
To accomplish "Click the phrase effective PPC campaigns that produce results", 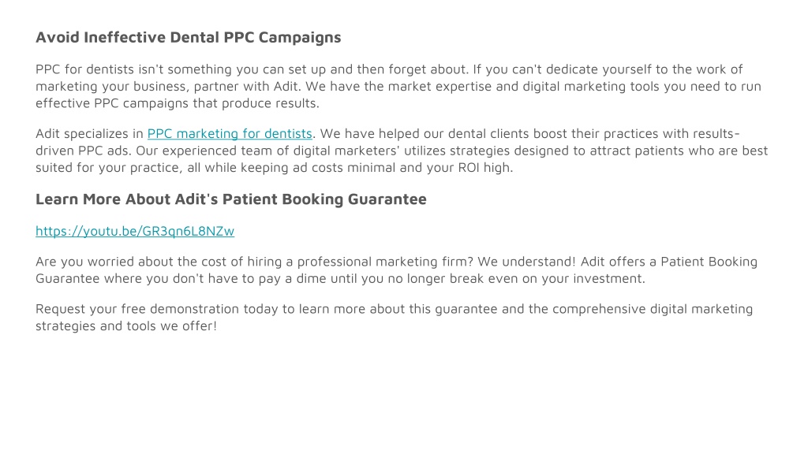I will [x=178, y=103].
